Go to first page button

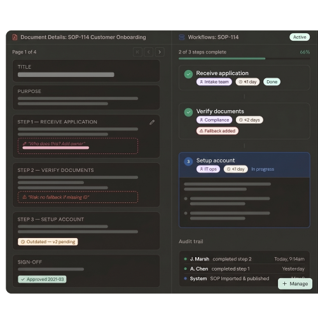(x=137, y=52)
